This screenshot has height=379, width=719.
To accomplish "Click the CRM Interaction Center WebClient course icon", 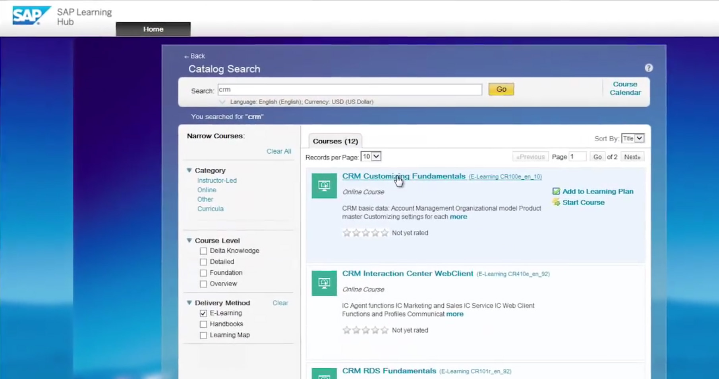I will pos(324,283).
